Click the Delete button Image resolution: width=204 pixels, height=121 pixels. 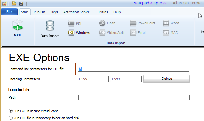click(167, 79)
